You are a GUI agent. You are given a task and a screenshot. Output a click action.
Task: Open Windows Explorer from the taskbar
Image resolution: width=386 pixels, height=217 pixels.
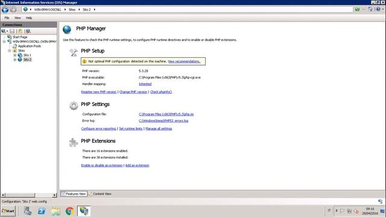pos(55,211)
